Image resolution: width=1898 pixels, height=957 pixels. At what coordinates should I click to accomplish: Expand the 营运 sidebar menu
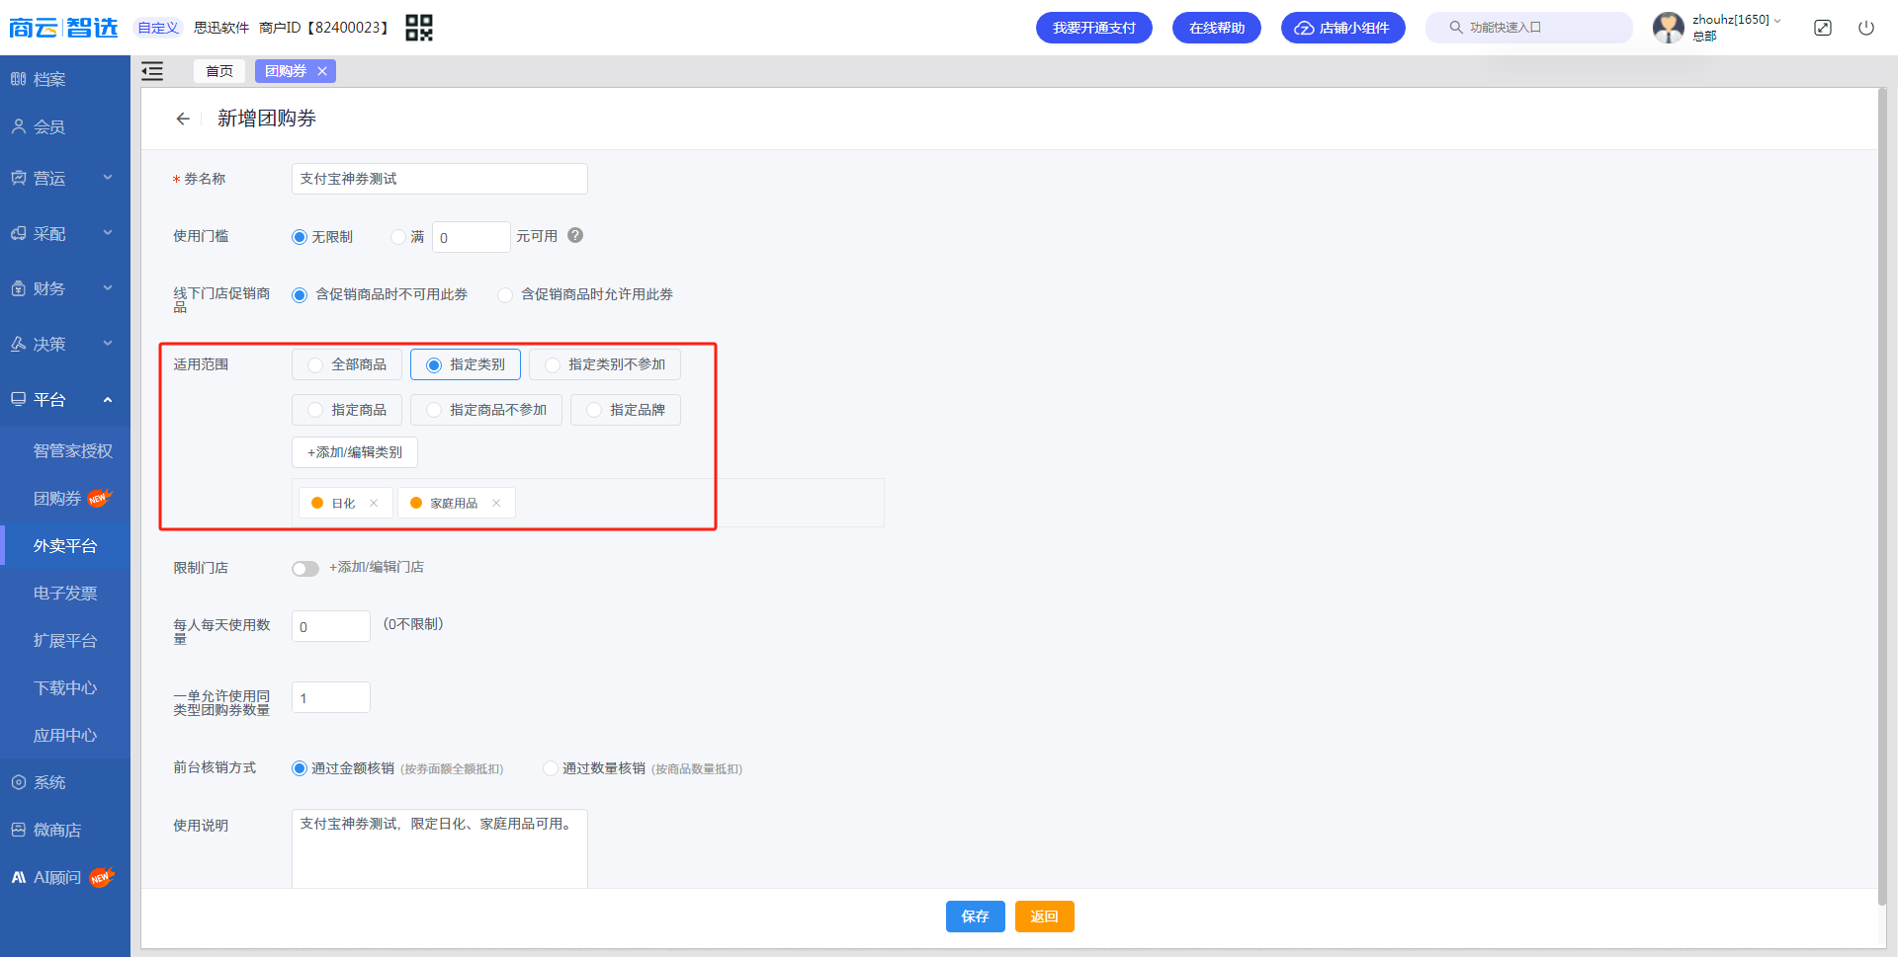point(65,178)
